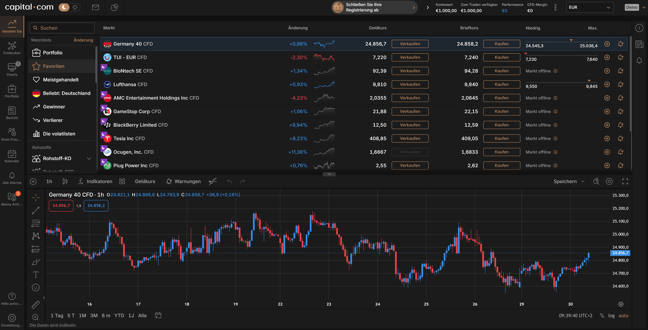648x330 pixels.
Task: Set chart range to 3M
Action: [x=94, y=316]
